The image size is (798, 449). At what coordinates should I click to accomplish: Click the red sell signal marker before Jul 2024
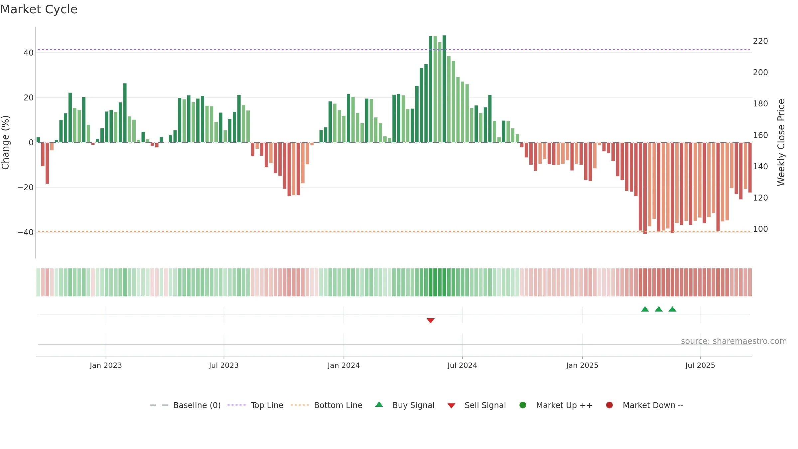431,321
